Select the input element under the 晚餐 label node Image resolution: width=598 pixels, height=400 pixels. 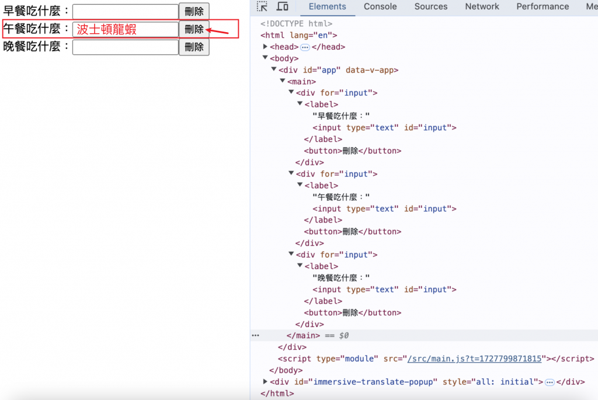[384, 290]
